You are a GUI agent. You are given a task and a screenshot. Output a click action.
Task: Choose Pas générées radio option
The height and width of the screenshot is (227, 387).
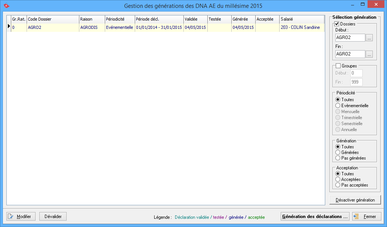(338, 158)
